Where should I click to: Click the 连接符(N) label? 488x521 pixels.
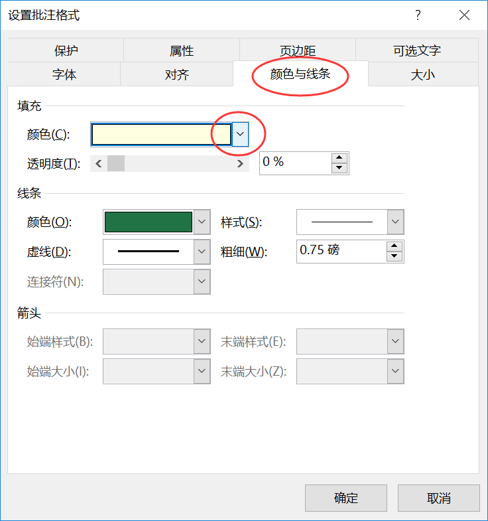coord(56,282)
